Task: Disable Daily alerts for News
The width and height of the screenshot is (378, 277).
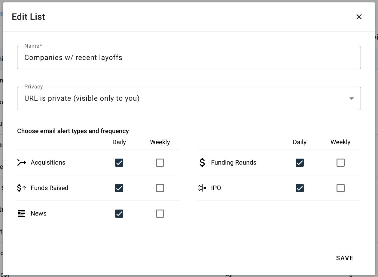Action: point(119,213)
